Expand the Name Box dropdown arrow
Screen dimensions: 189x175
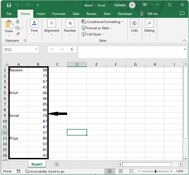click(x=36, y=49)
